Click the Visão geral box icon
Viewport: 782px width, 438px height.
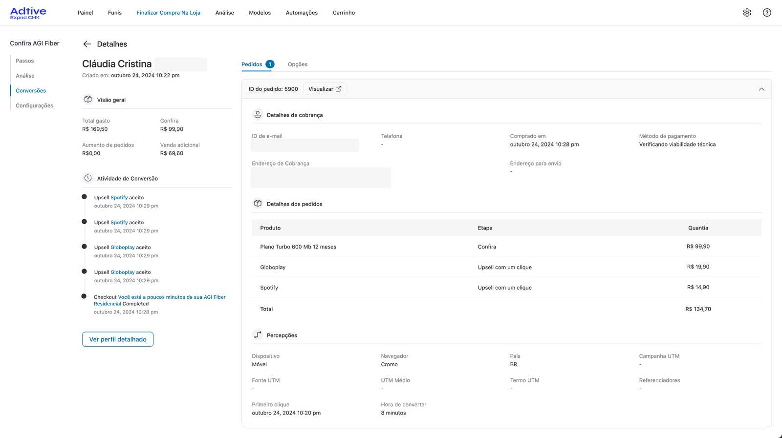[88, 100]
